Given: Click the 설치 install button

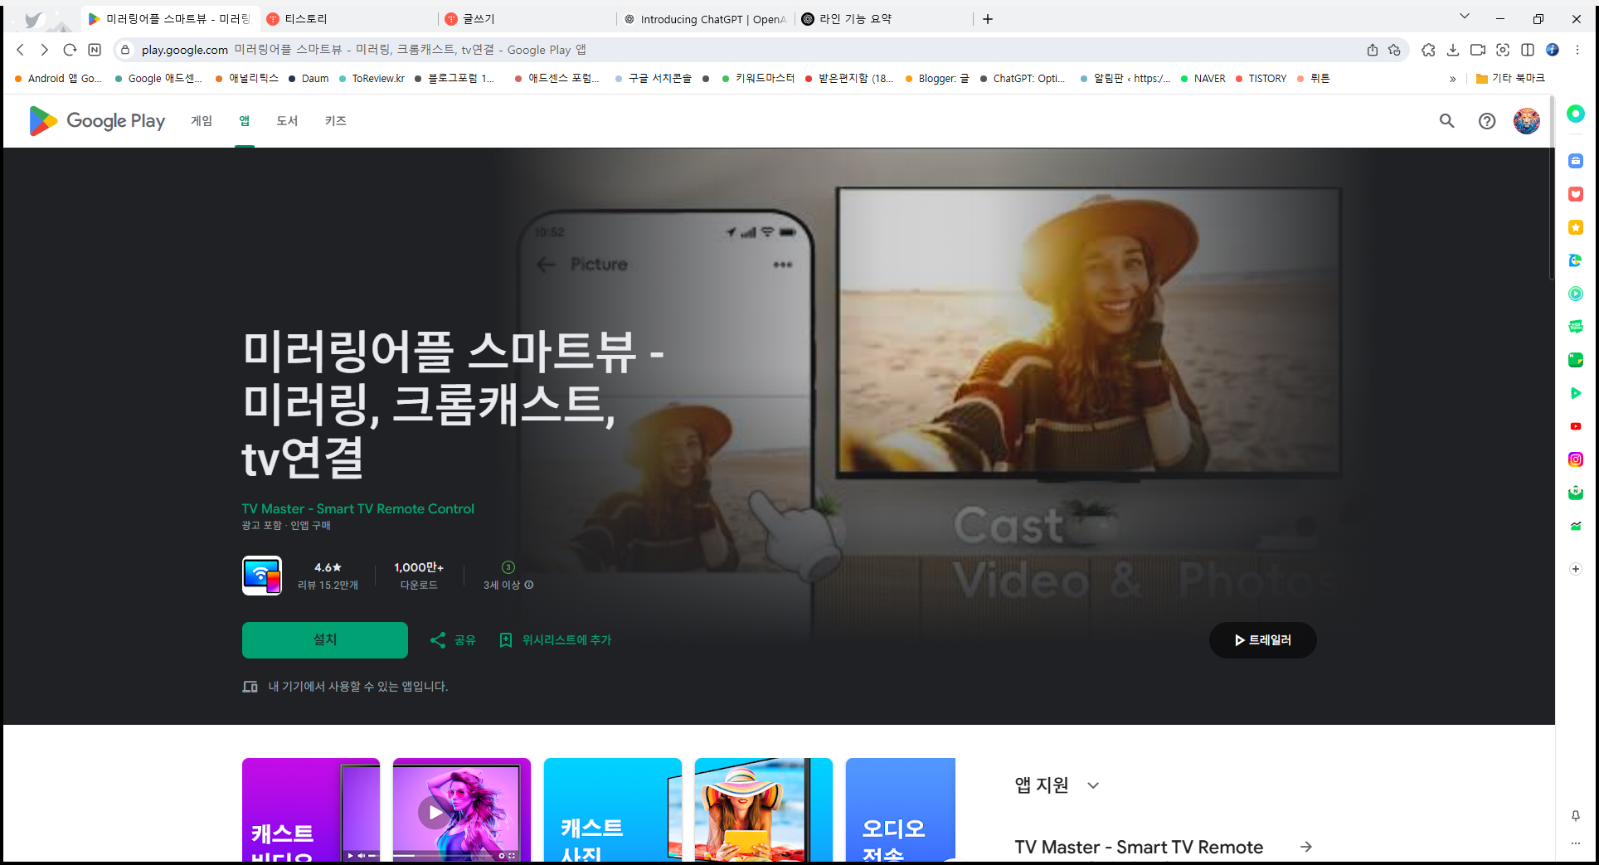Looking at the screenshot, I should (x=324, y=639).
